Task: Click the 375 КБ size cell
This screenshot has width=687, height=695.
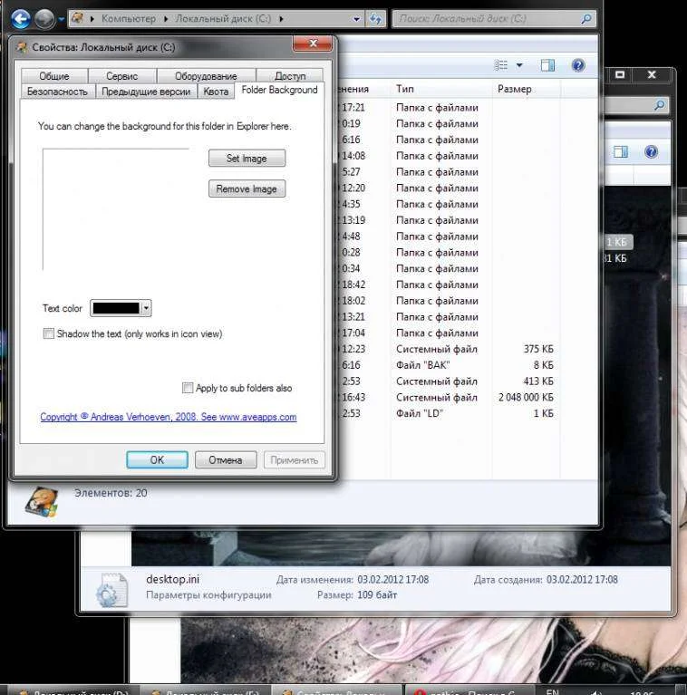Action: click(538, 349)
